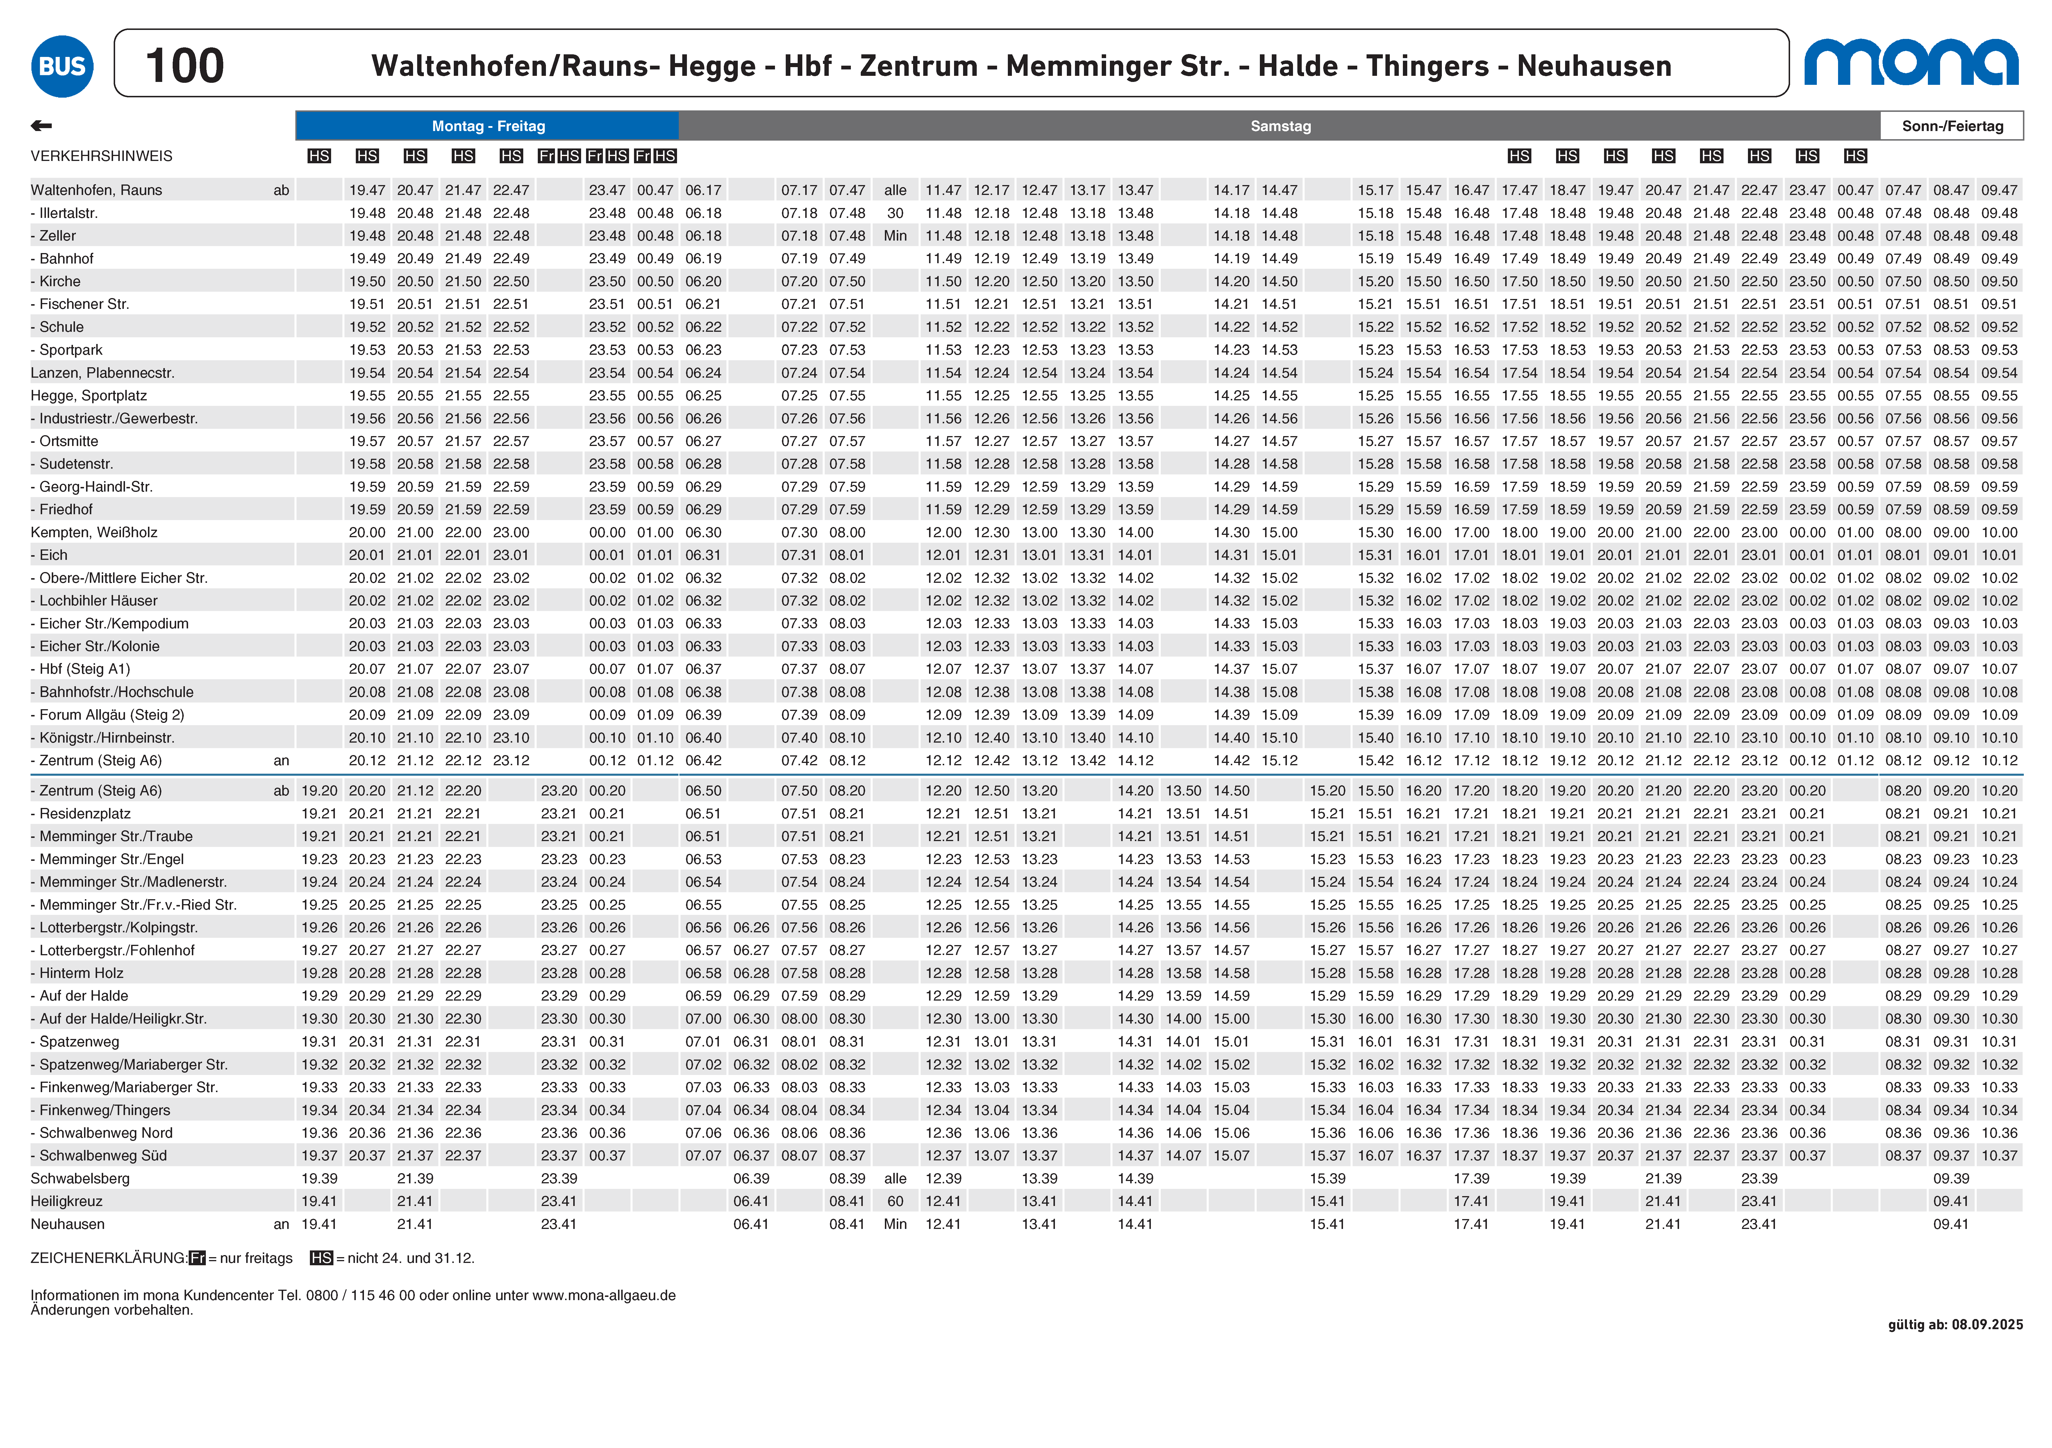The width and height of the screenshot is (2052, 1448).
Task: Click the Waltenhofen, Rauns stop name
Action: pos(97,190)
